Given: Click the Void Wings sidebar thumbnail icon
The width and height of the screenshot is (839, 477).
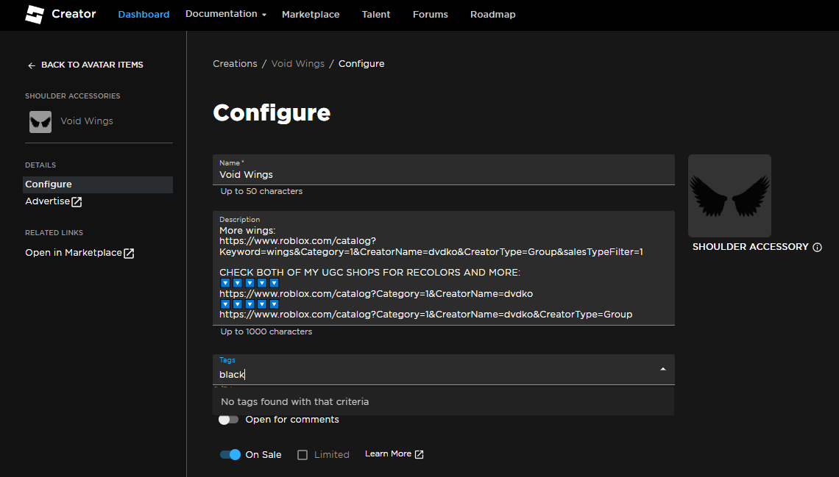Looking at the screenshot, I should (x=40, y=122).
